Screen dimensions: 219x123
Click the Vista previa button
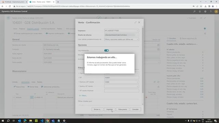click(123, 109)
